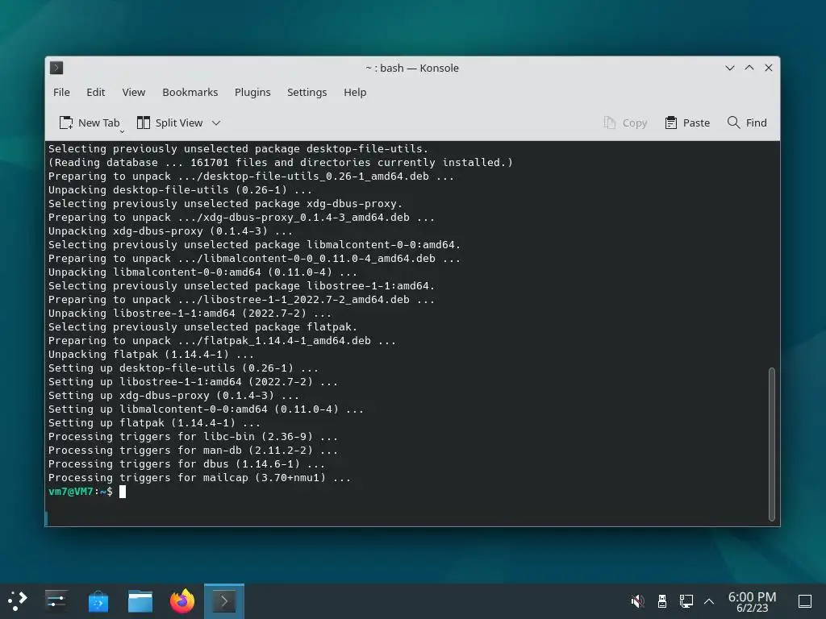Launch Discover software center from taskbar
Screen dimensions: 826x619
point(98,600)
